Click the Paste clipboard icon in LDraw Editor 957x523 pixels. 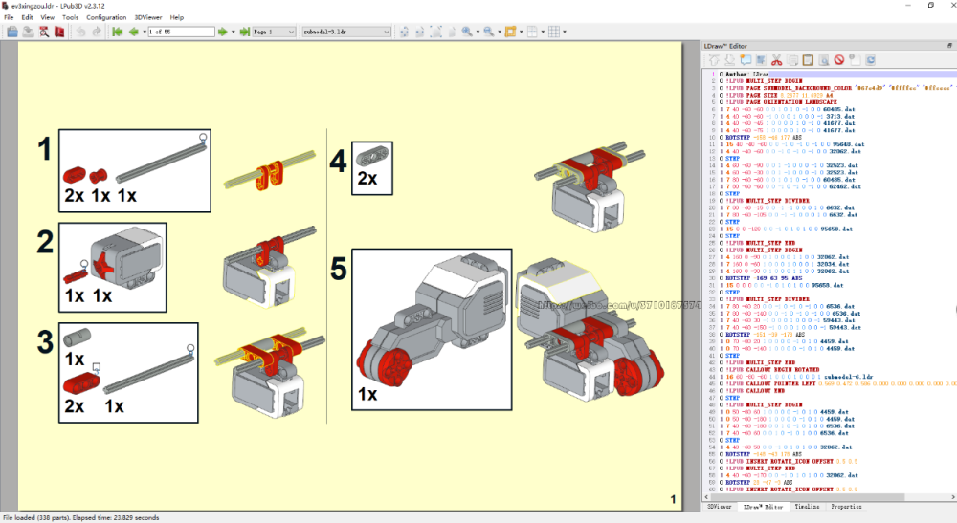[808, 59]
